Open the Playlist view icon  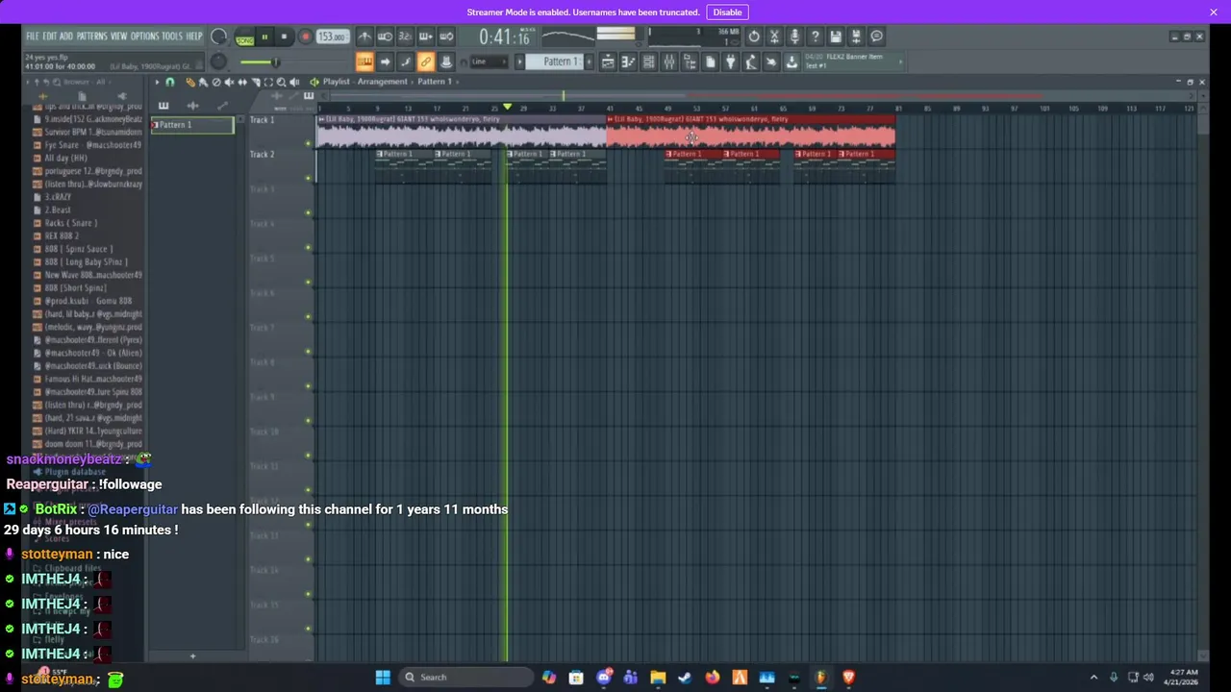point(608,62)
